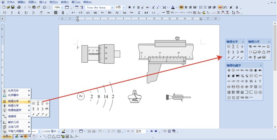Image resolution: width=277 pixels, height=140 pixels.
Task: Click the Save icon in toolbar
Action: click(x=13, y=7)
